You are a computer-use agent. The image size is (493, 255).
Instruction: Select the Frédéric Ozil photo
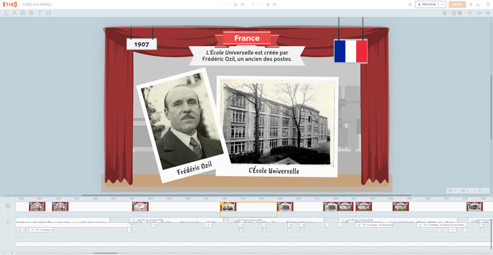tap(181, 126)
